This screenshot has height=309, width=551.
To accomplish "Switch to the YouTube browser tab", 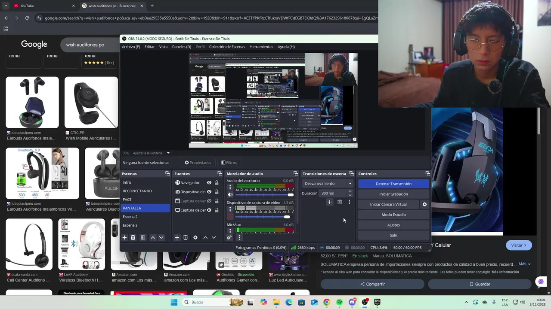I will click(43, 6).
